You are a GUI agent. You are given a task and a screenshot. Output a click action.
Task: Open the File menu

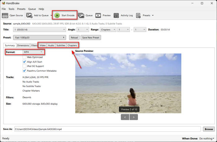pyautogui.click(x=4, y=9)
